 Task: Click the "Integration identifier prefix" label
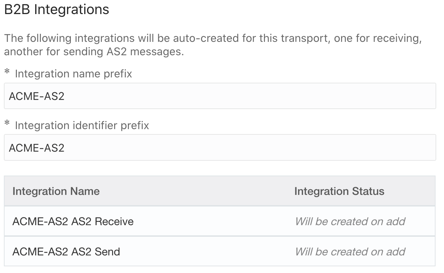82,126
